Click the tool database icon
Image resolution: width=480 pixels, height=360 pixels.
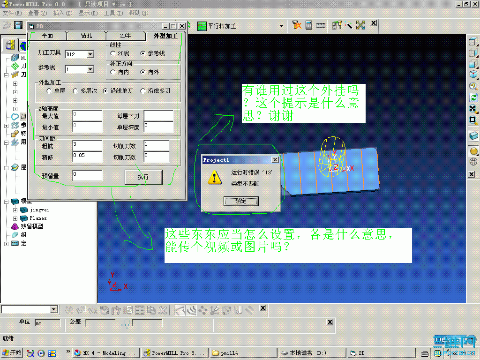coord(337,25)
